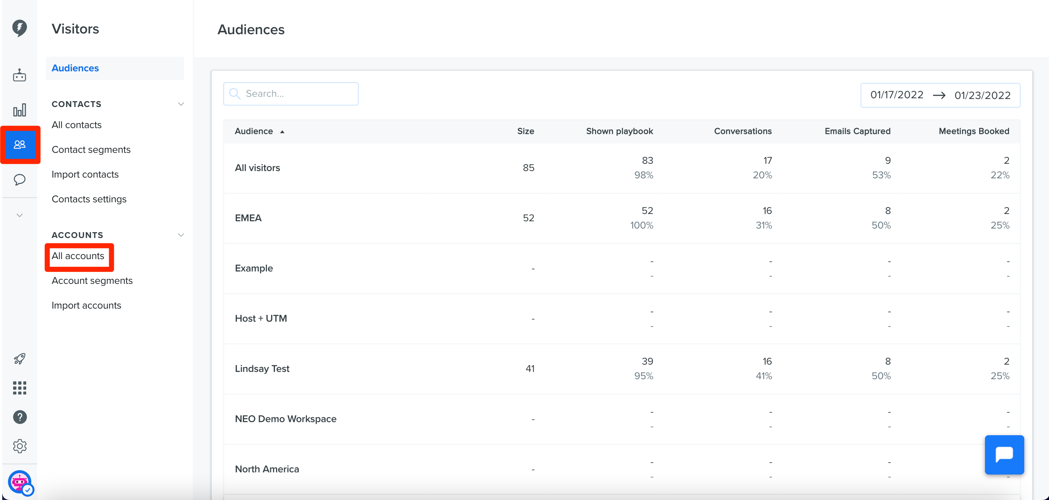Open the Conversations chat bubble icon

pyautogui.click(x=20, y=180)
